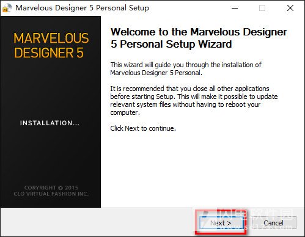Close the setup window with X
This screenshot has height=237, width=305.
click(x=290, y=8)
